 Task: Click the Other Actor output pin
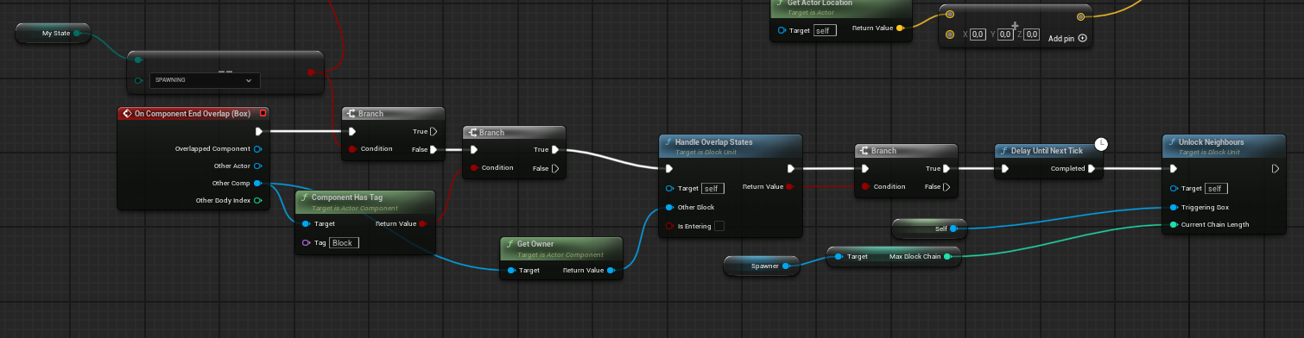click(257, 166)
